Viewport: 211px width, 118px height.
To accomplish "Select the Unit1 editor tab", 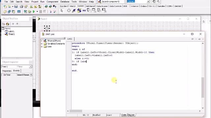I will pos(70,39).
